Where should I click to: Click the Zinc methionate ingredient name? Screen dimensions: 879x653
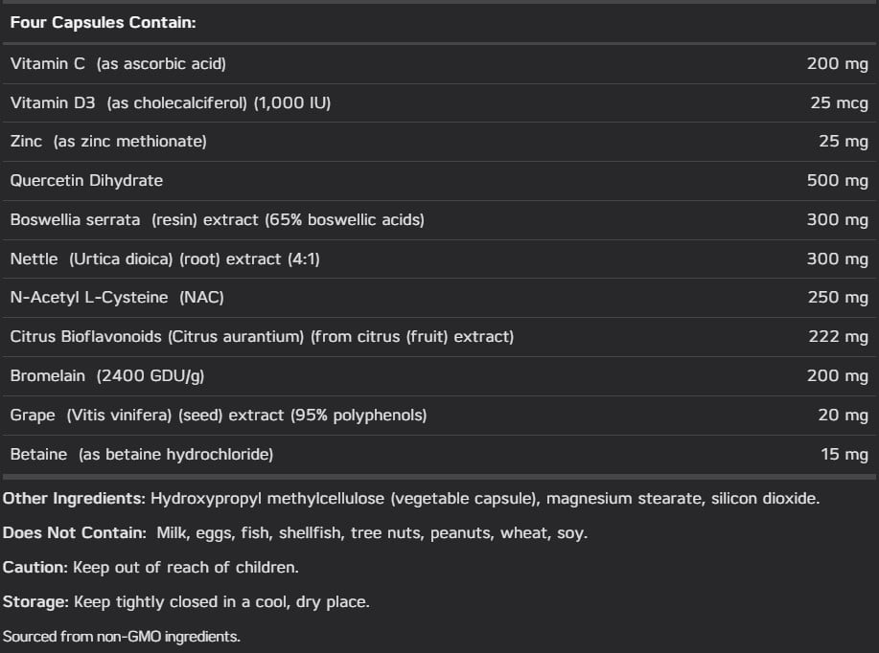click(107, 142)
